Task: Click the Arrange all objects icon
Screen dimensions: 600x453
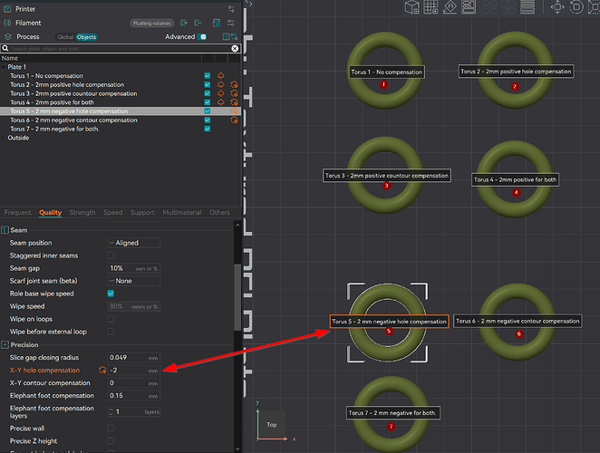Action: pyautogui.click(x=469, y=7)
